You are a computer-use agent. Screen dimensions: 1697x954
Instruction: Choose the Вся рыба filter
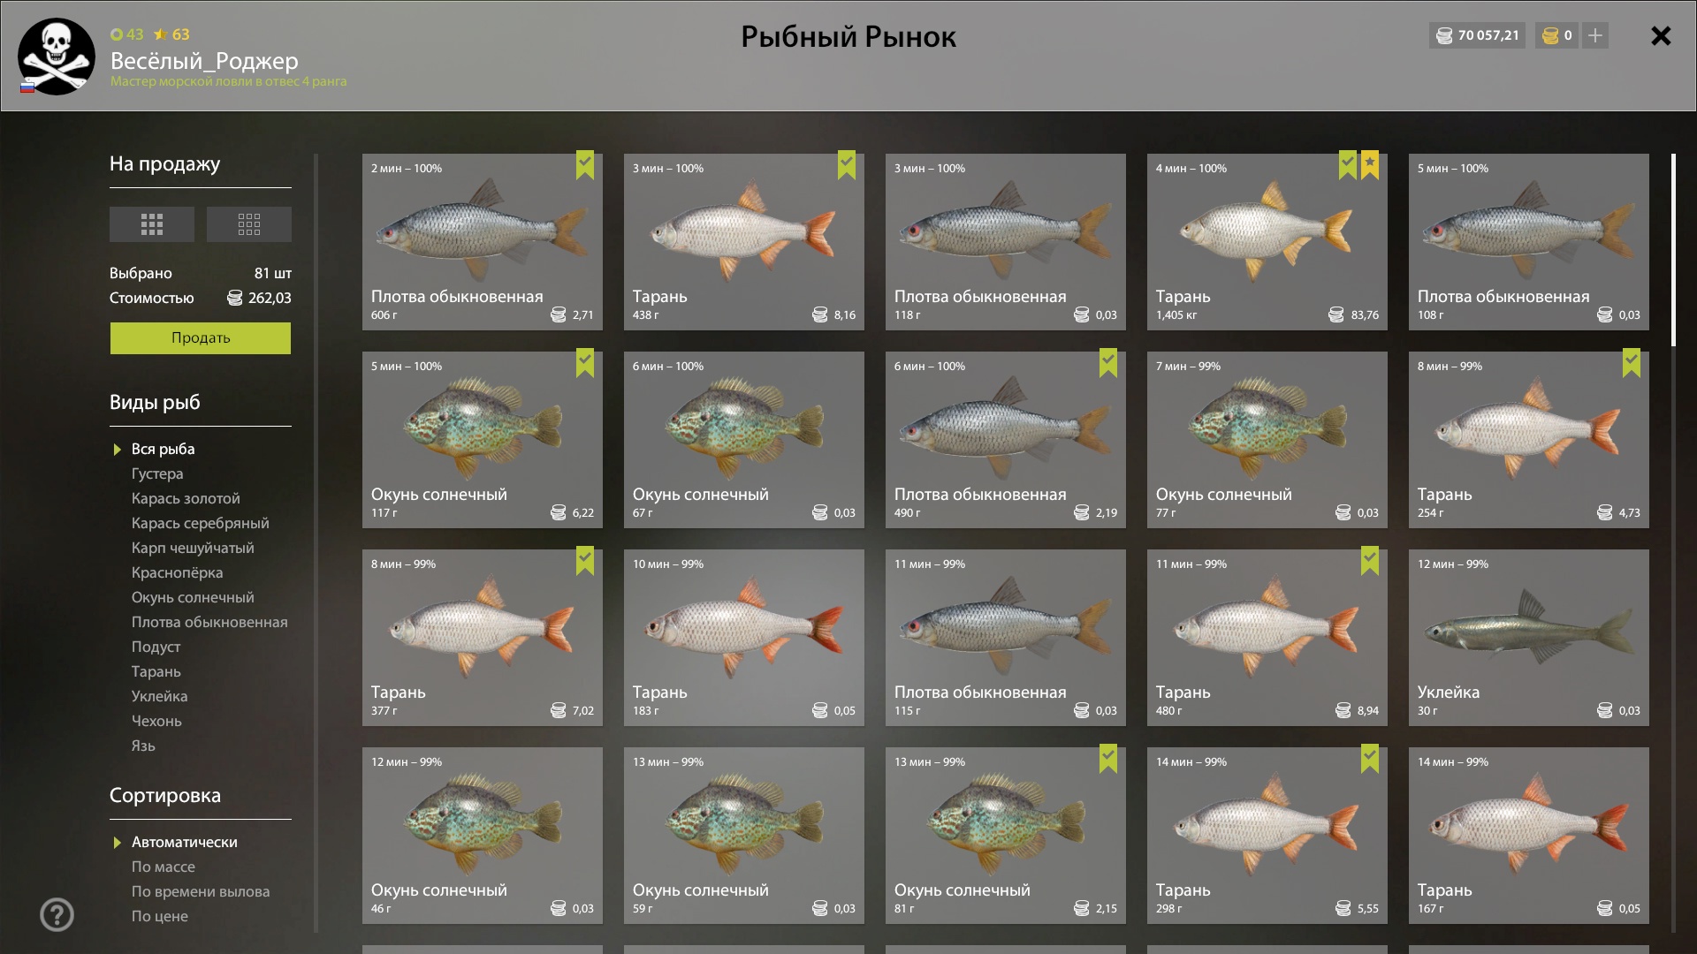tap(164, 449)
